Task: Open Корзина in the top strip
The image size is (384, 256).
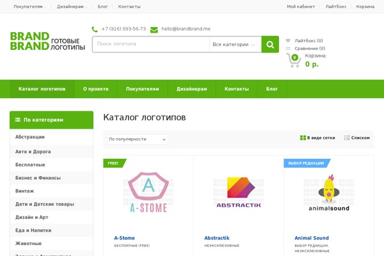Action: point(365,6)
